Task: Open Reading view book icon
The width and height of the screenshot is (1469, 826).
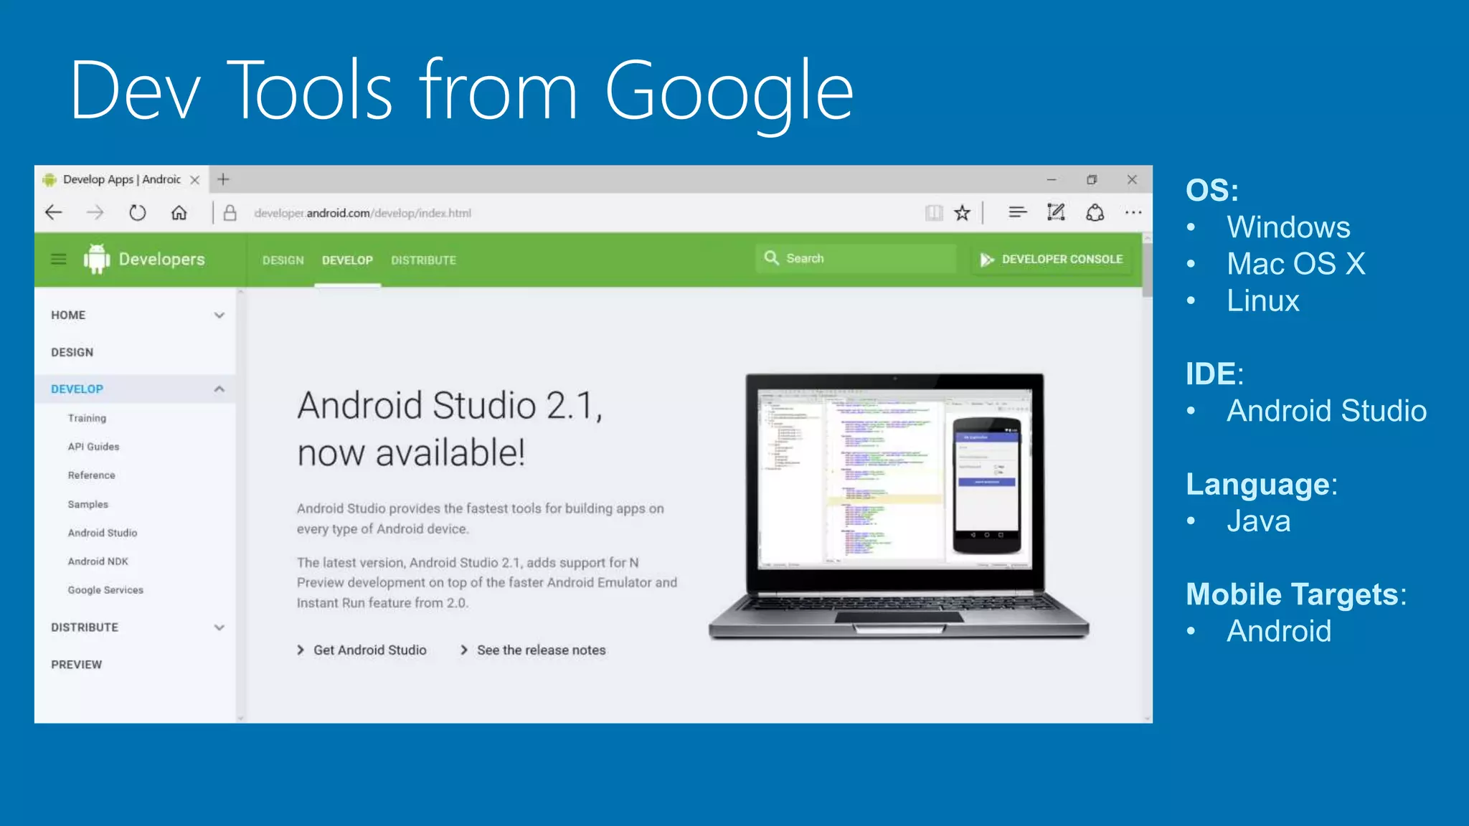Action: point(933,213)
